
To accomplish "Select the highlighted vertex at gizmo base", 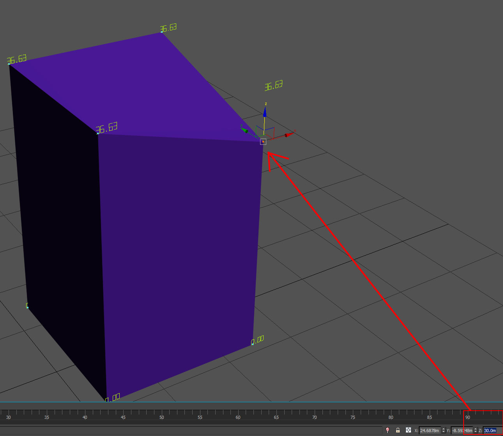I will pyautogui.click(x=263, y=142).
